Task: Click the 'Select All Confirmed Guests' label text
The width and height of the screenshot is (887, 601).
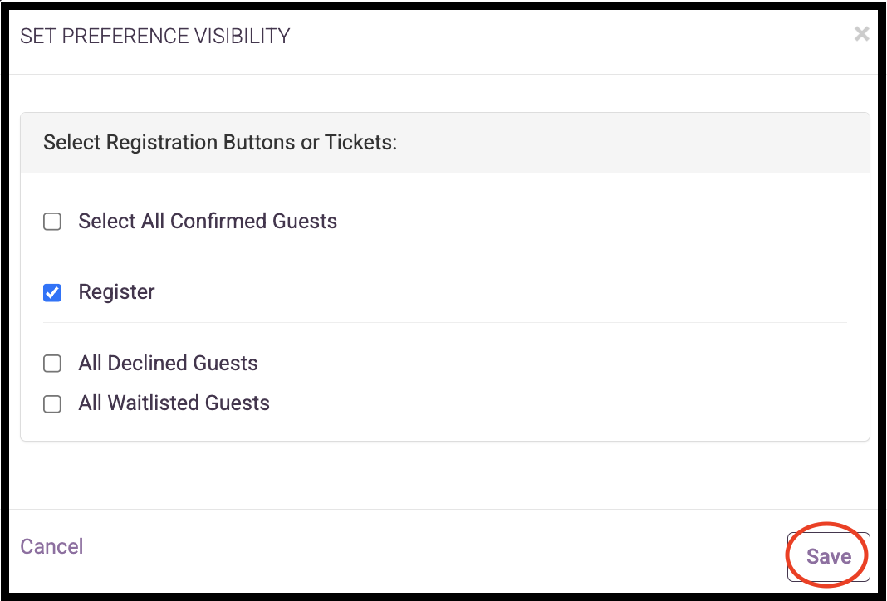Action: 208,221
